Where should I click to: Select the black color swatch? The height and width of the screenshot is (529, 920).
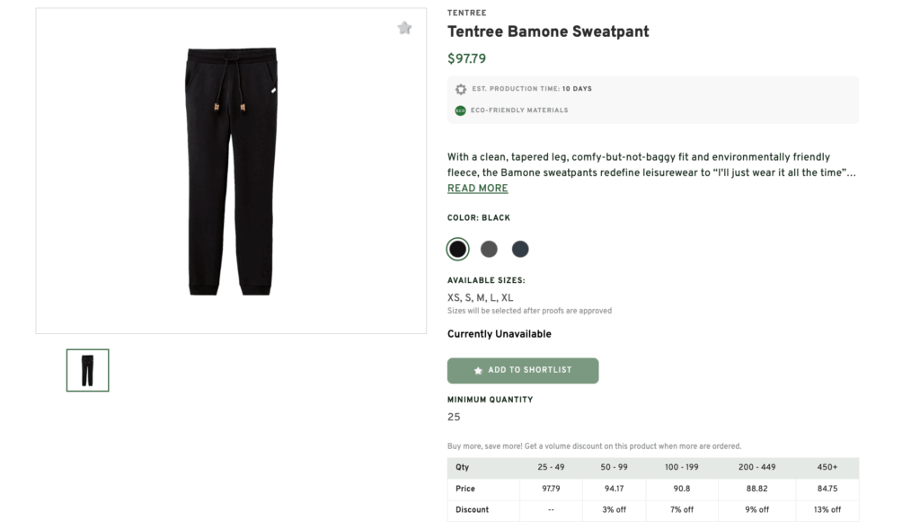point(457,249)
